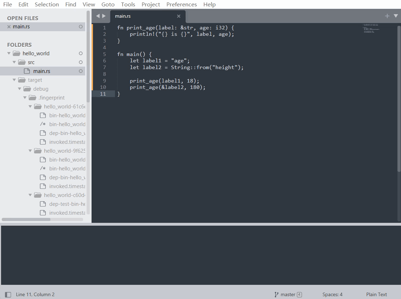Open the Goto menu
Image resolution: width=401 pixels, height=299 pixels.
coord(108,4)
